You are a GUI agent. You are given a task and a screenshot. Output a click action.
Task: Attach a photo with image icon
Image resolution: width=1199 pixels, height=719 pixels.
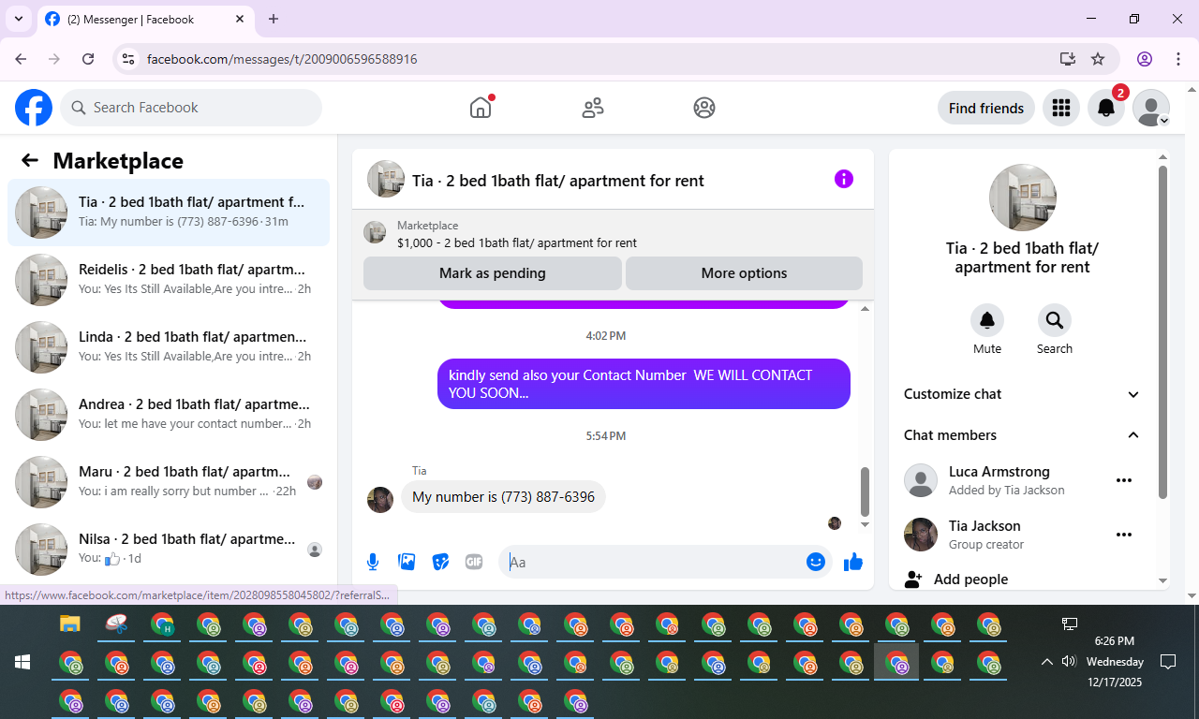[x=407, y=562]
